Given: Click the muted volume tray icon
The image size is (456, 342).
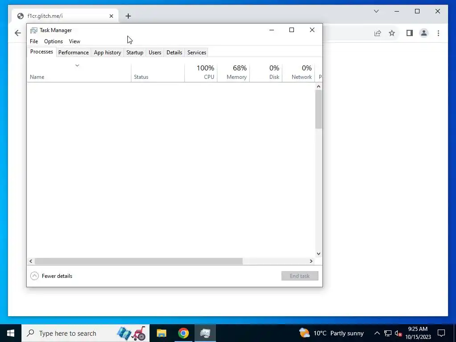Looking at the screenshot, I should 398,333.
